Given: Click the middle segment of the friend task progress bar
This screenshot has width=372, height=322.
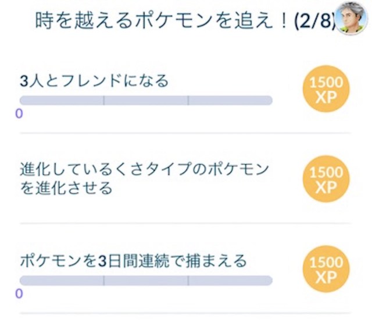Looking at the screenshot, I should [146, 101].
